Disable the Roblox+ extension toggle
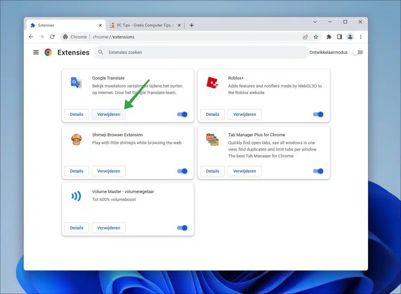401x294 pixels. coord(319,114)
